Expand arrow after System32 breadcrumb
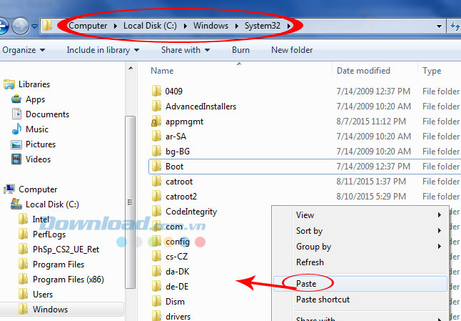The height and width of the screenshot is (321, 461). (x=289, y=26)
